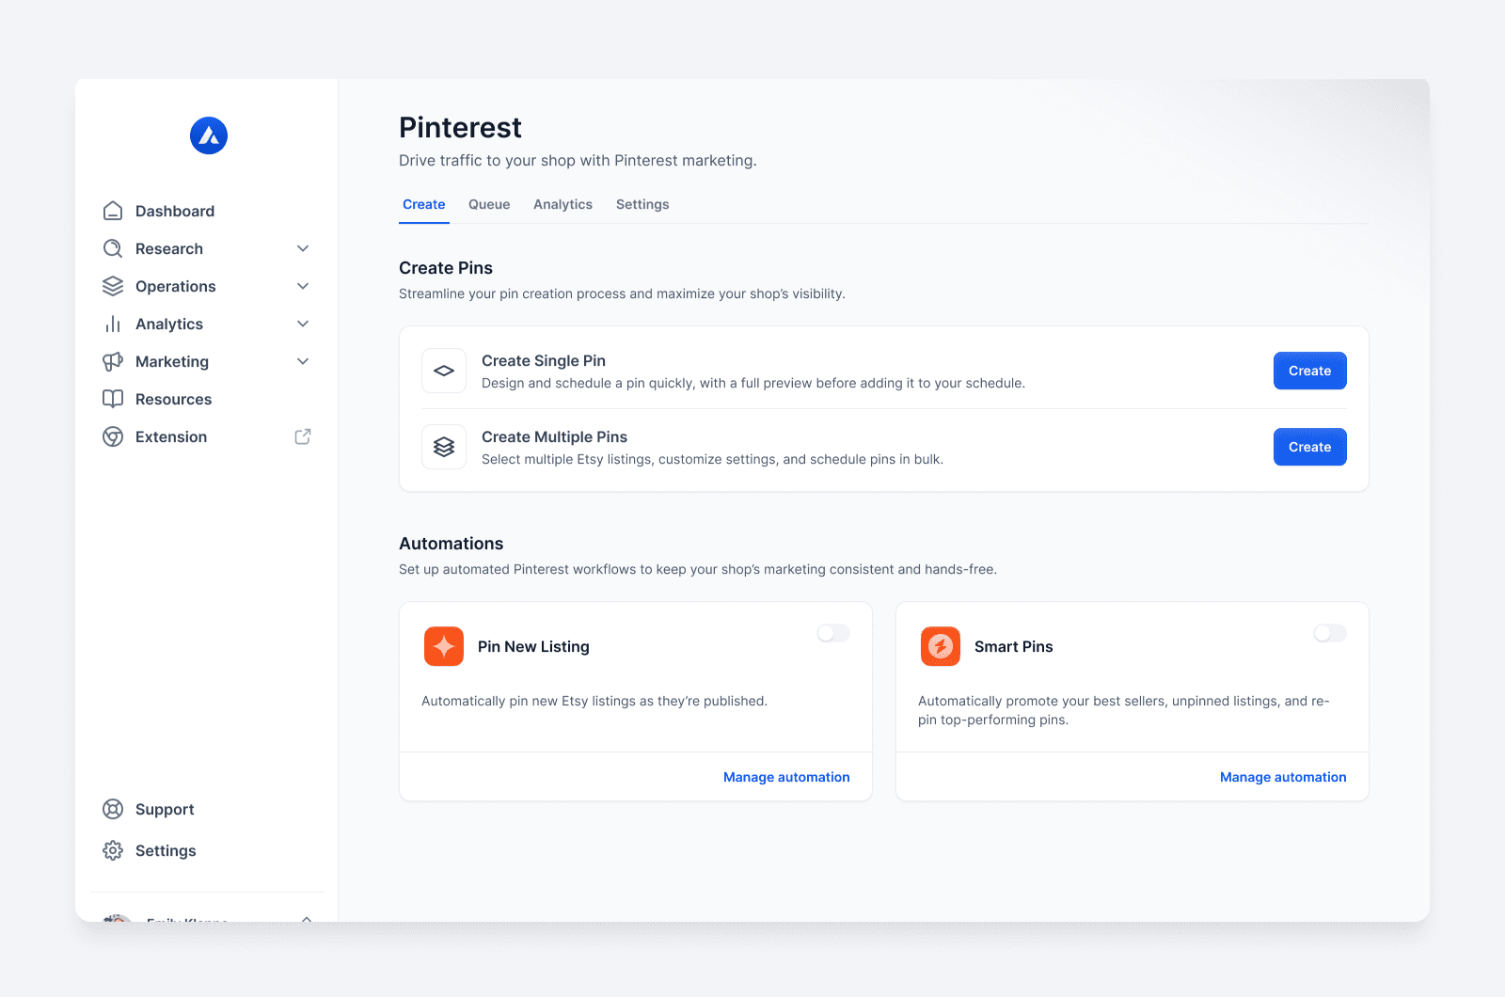Open Manage automation for Smart Pins
The width and height of the screenshot is (1505, 997).
coord(1283,777)
